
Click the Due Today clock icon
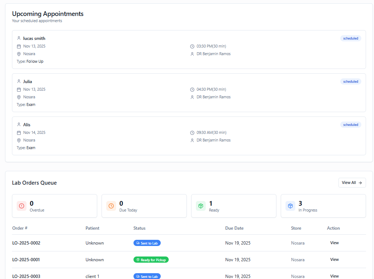[111, 206]
